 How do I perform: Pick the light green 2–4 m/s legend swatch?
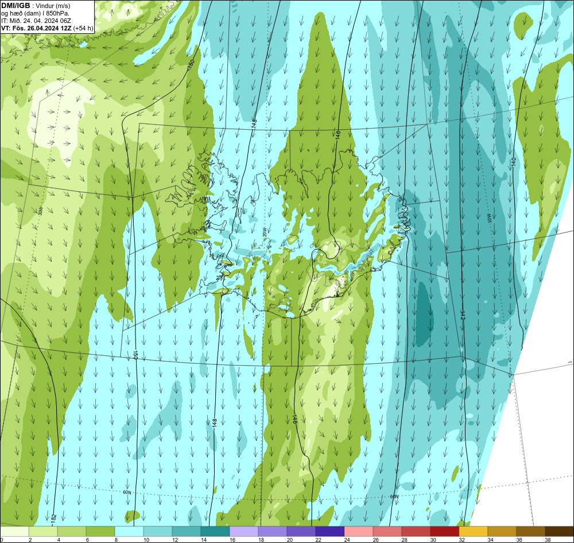(x=43, y=532)
